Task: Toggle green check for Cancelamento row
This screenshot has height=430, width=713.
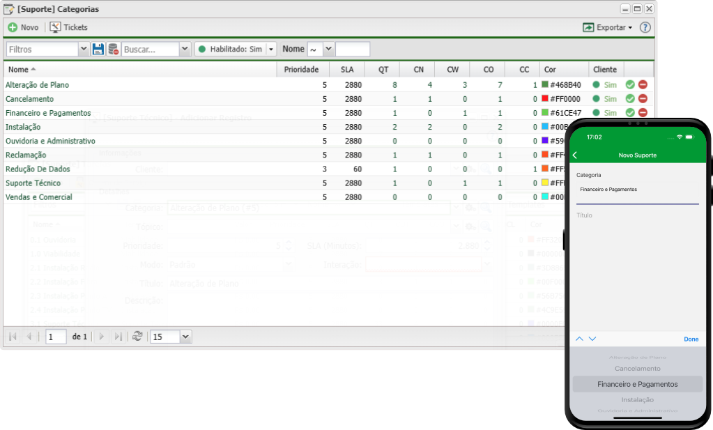Action: (x=630, y=99)
